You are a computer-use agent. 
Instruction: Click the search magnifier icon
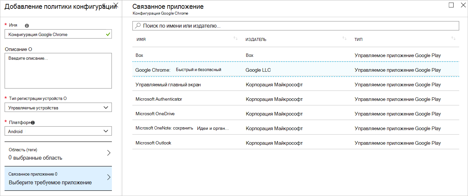point(138,26)
